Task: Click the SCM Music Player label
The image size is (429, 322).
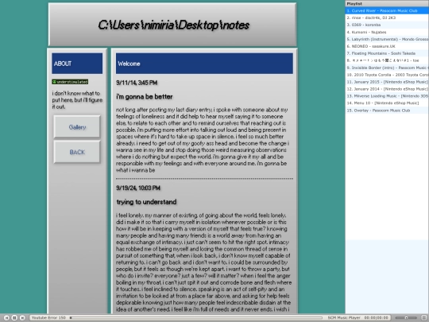Action: (344, 317)
